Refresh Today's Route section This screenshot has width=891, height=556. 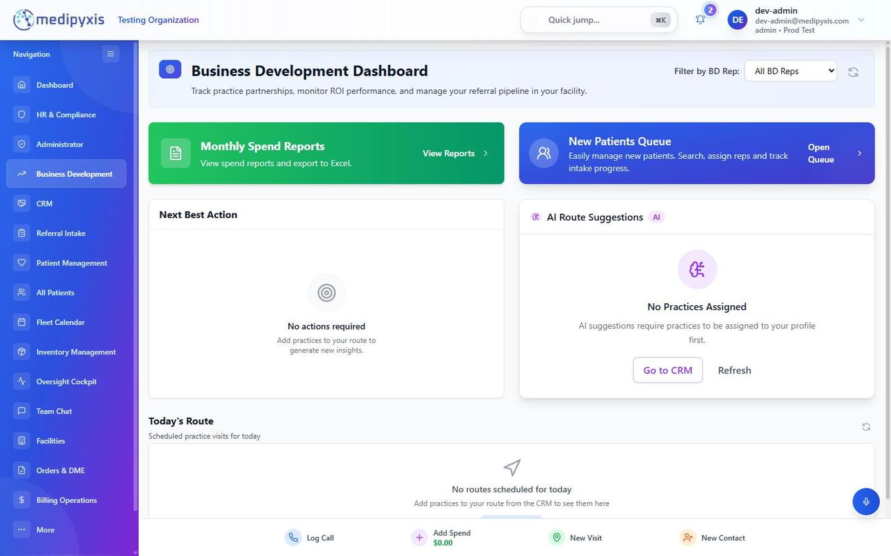[866, 427]
